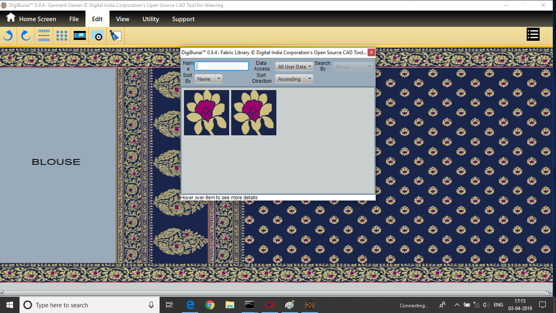The image size is (556, 313).
Task: Click the undo arrow icon
Action: [8, 36]
